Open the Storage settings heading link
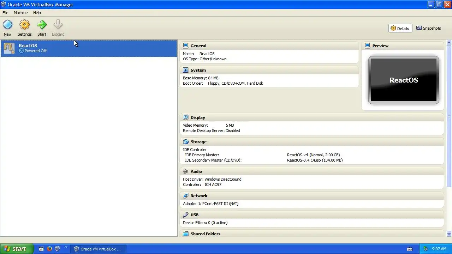Screen dimensions: 452x254 coord(198,142)
